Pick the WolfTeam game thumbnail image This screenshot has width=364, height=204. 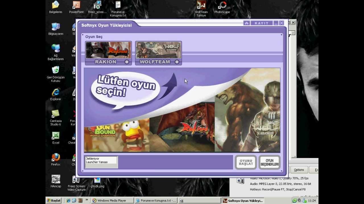pyautogui.click(x=158, y=50)
